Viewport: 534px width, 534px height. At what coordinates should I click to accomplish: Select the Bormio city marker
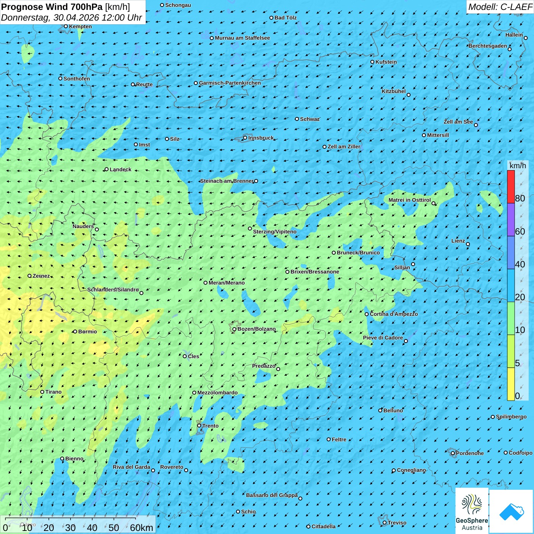click(x=75, y=331)
